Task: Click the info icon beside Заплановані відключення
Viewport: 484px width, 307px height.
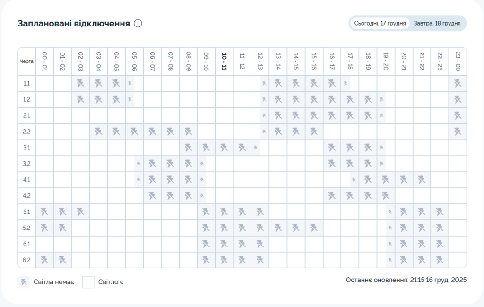Action: pos(138,23)
